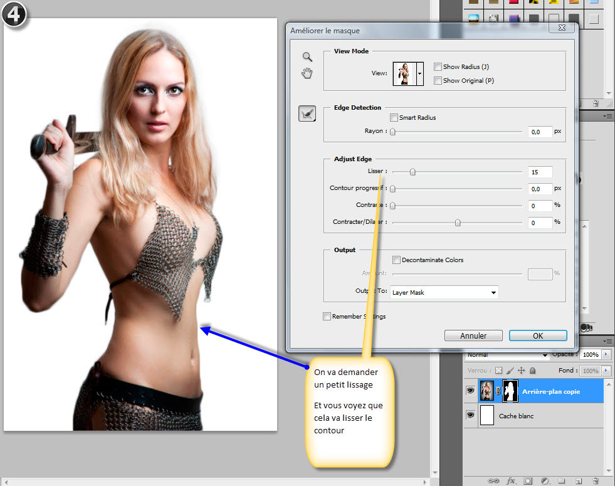Click the Contraste slider handle

pos(392,206)
